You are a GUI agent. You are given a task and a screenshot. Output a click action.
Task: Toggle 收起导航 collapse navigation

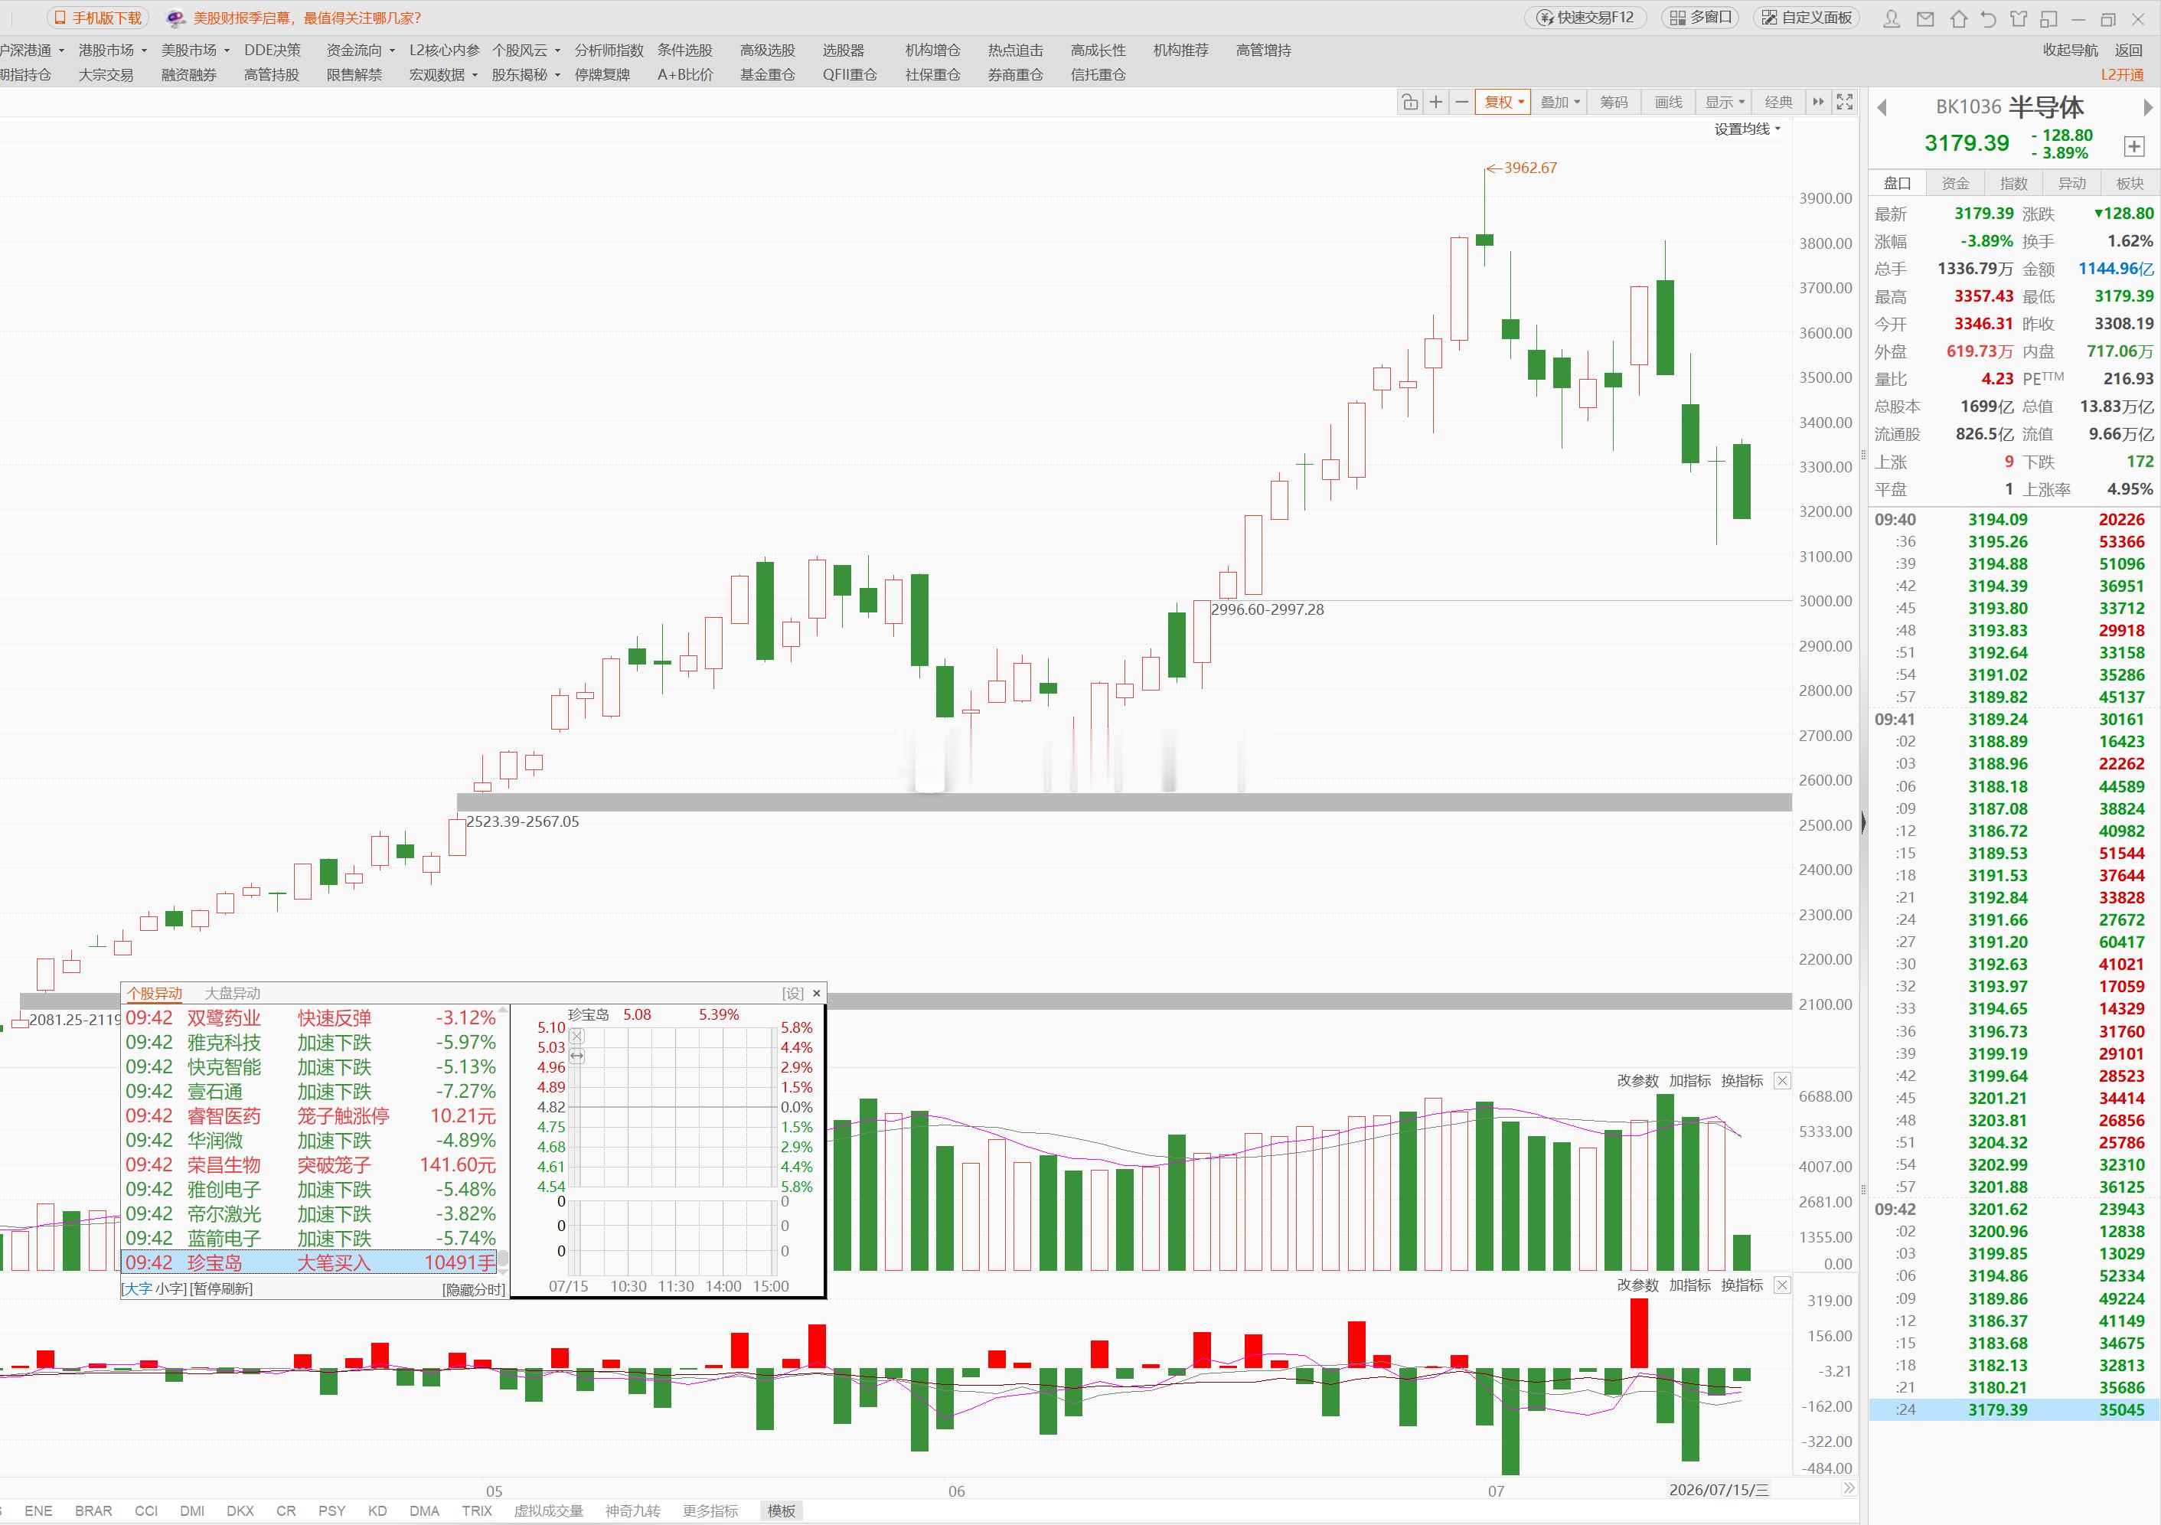[x=2070, y=50]
